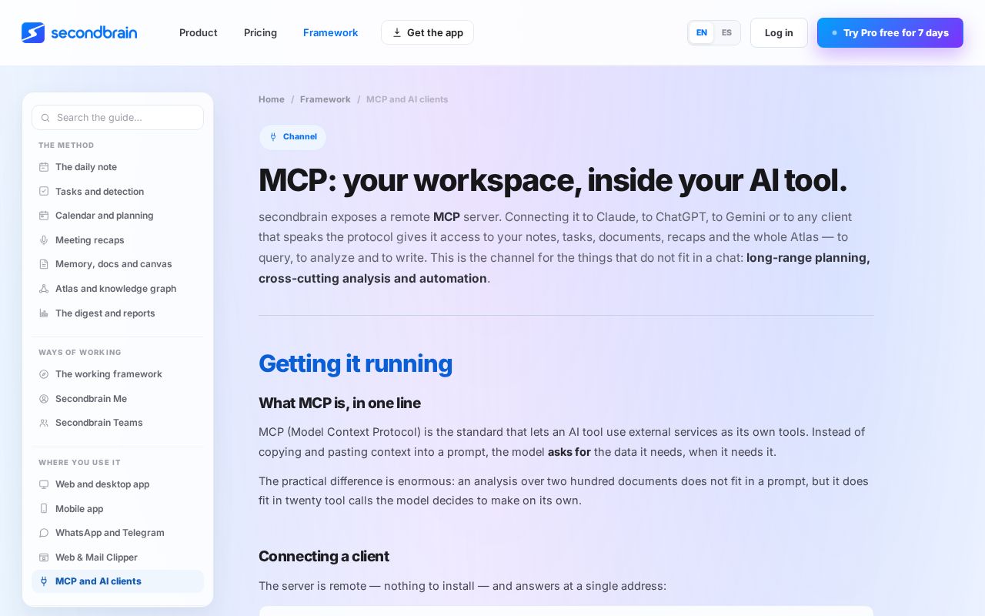The height and width of the screenshot is (616, 985).
Task: Open the daily note calendar icon
Action: point(44,167)
